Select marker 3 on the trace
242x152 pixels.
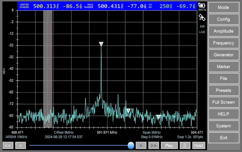(158, 117)
